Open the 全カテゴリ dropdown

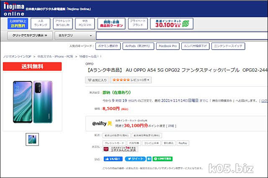(x=75, y=35)
